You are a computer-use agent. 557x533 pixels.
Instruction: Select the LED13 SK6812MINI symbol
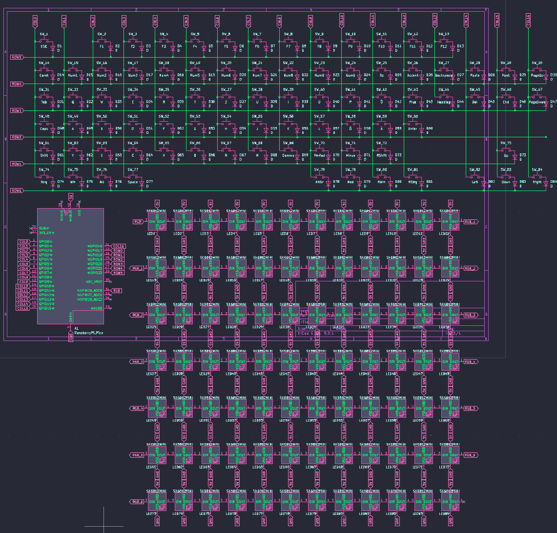(x=157, y=269)
